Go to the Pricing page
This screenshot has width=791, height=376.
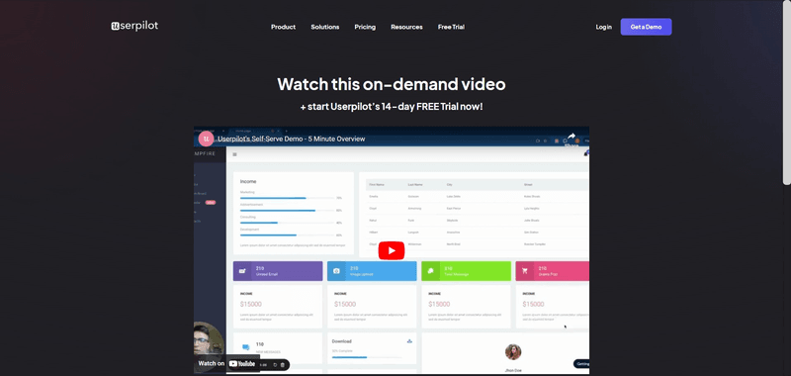[x=365, y=28]
